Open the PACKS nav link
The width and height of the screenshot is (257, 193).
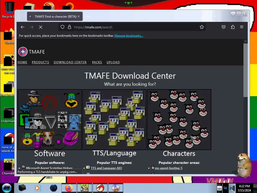pyautogui.click(x=97, y=62)
